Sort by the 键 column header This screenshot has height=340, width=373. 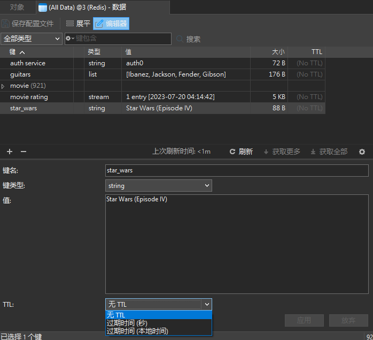[37, 52]
